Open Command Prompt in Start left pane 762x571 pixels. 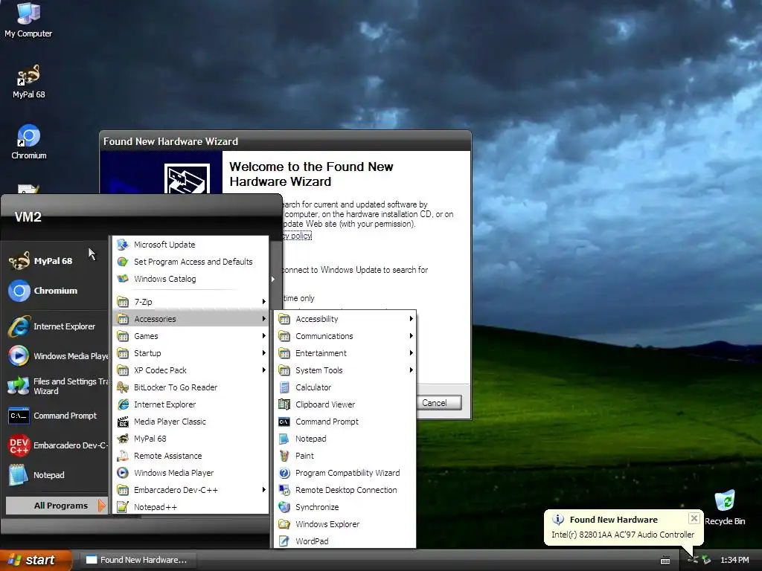[53, 416]
